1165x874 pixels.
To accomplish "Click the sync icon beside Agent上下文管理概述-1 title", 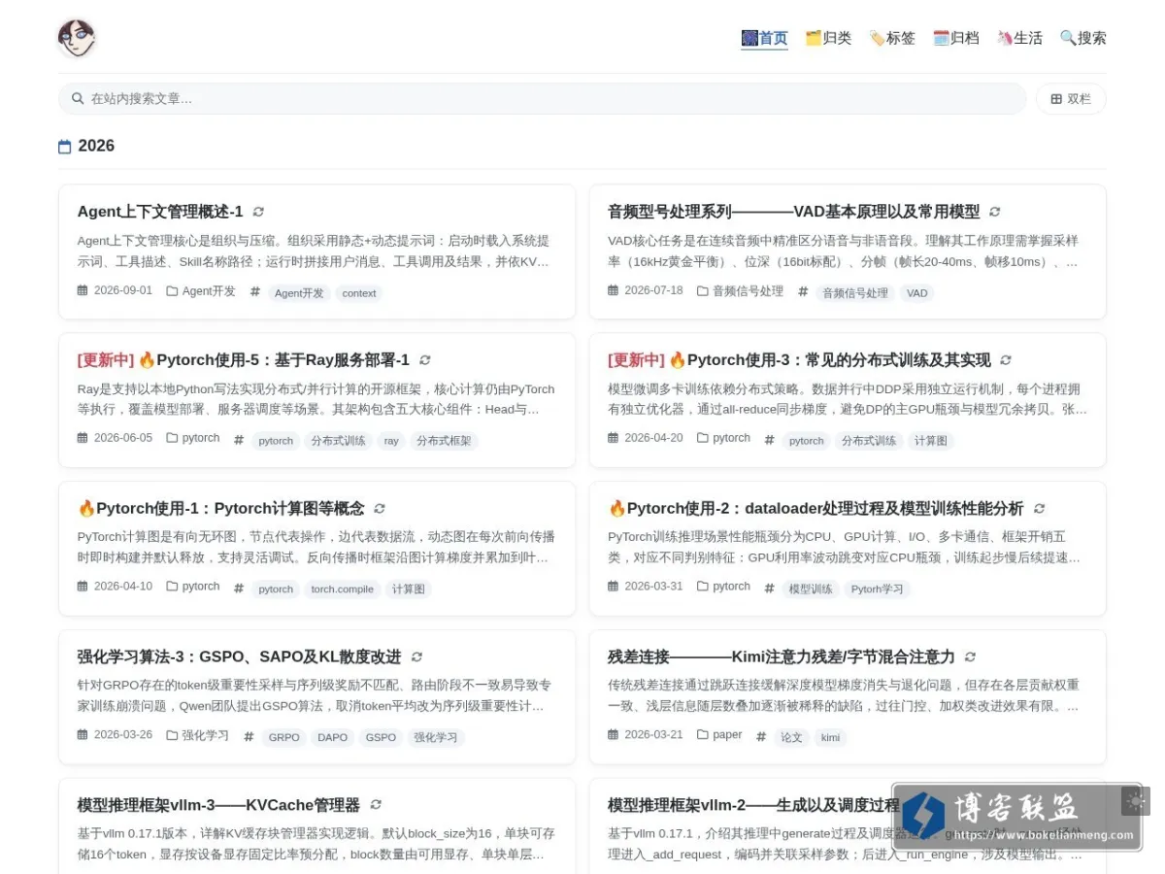I will tap(258, 212).
